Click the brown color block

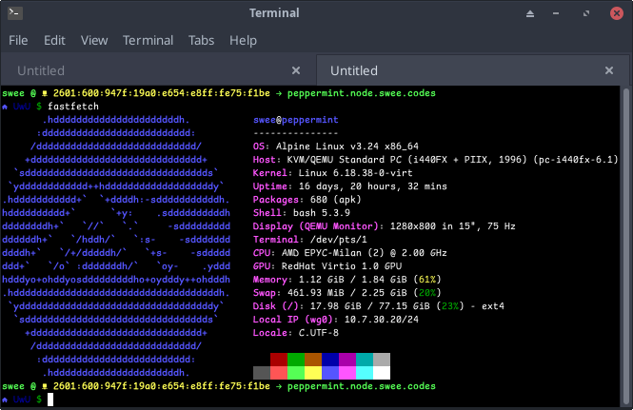coord(313,360)
